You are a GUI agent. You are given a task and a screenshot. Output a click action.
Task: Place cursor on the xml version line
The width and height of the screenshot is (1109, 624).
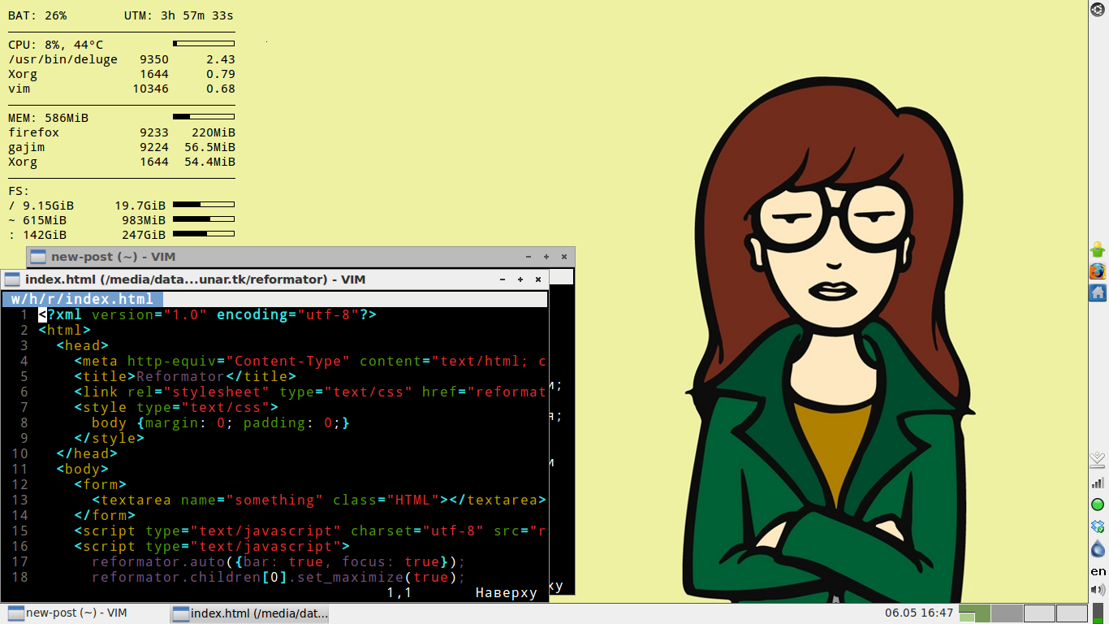(x=207, y=314)
